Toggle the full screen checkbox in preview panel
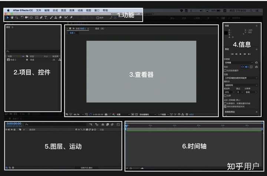 coord(225,96)
